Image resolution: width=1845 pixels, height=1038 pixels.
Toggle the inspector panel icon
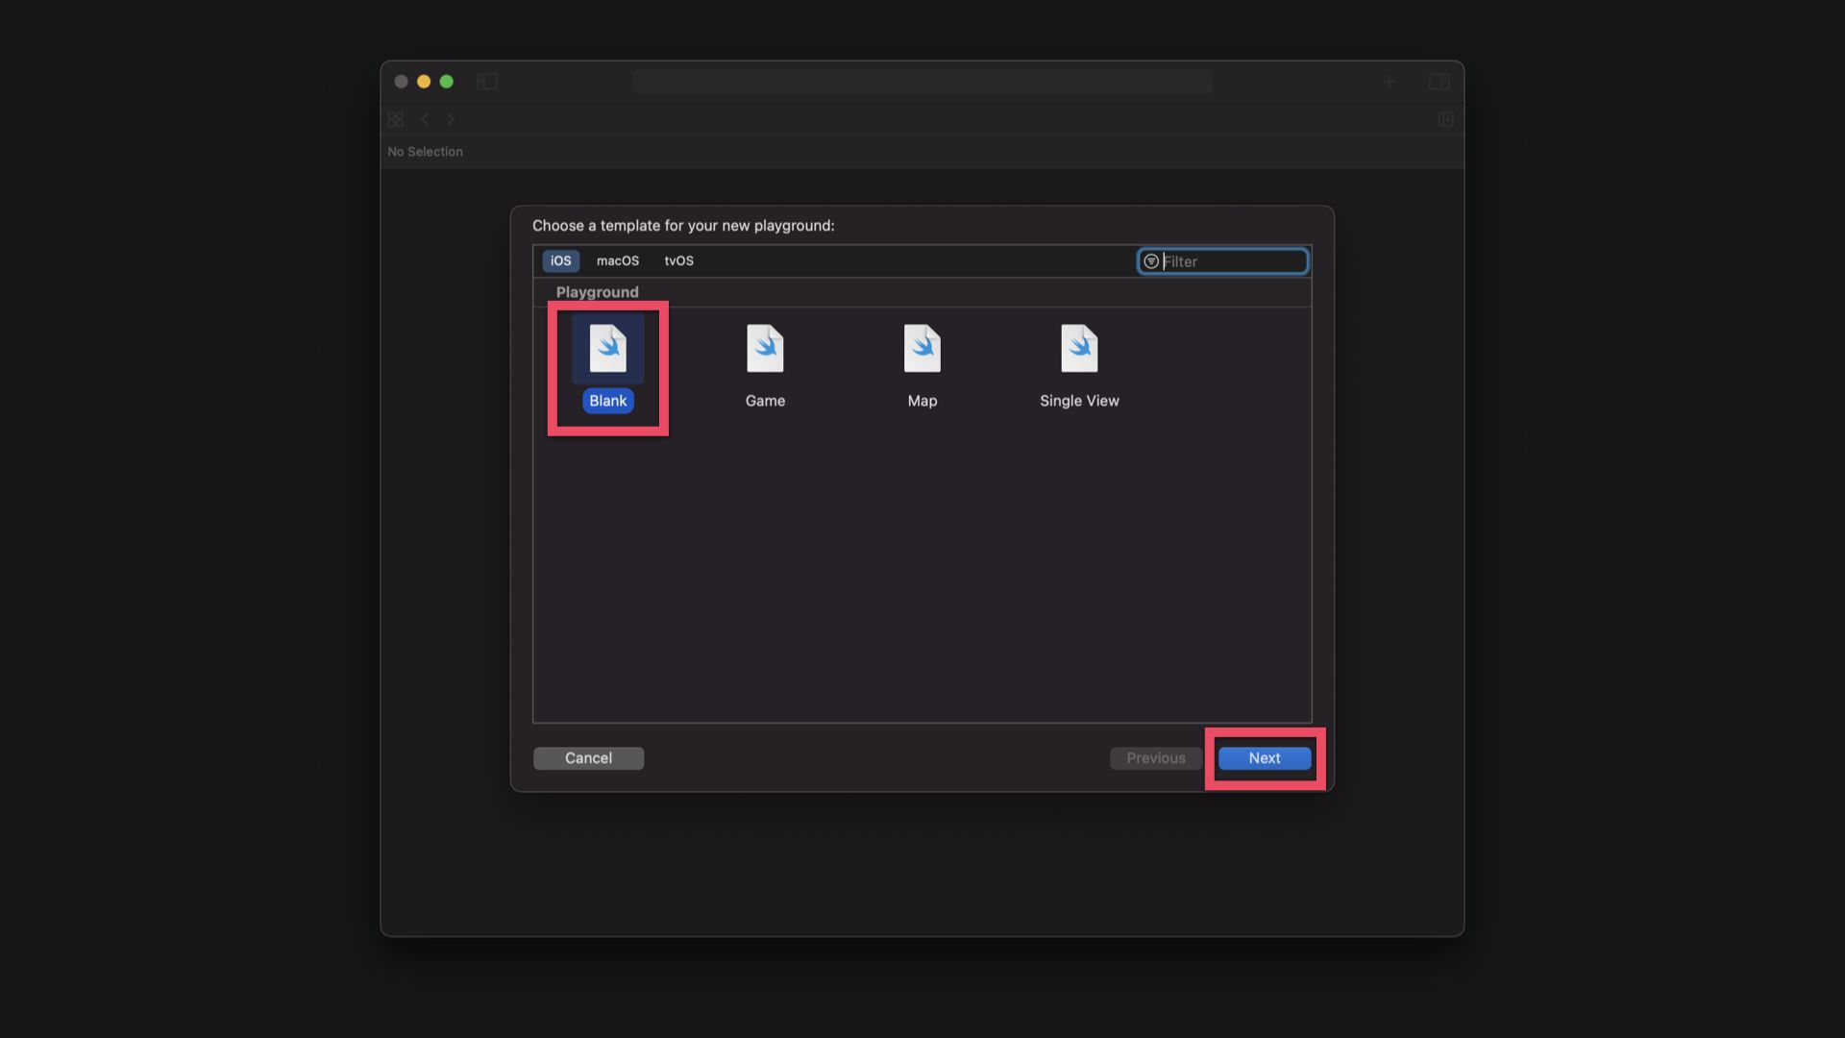click(x=1439, y=82)
